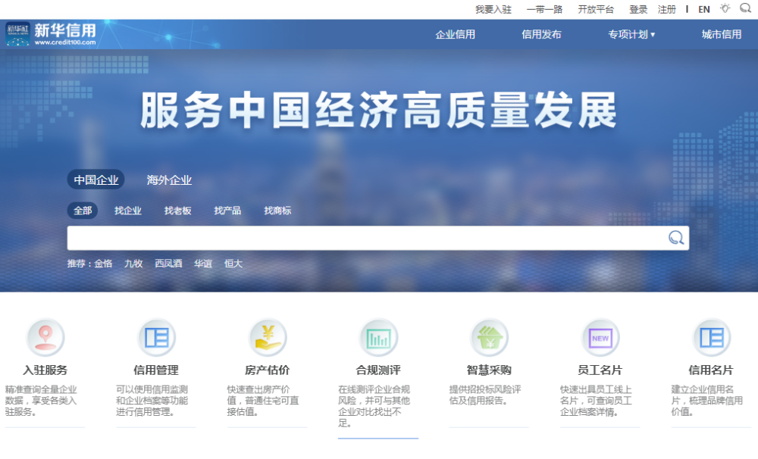Open the 信用管理 service icon

[156, 337]
